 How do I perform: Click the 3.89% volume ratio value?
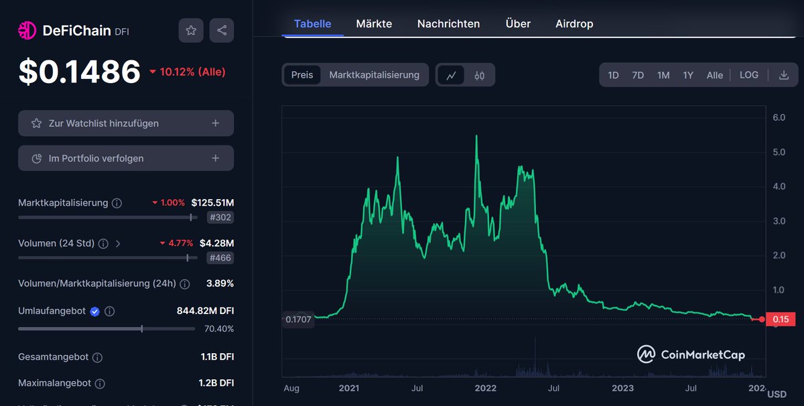220,283
